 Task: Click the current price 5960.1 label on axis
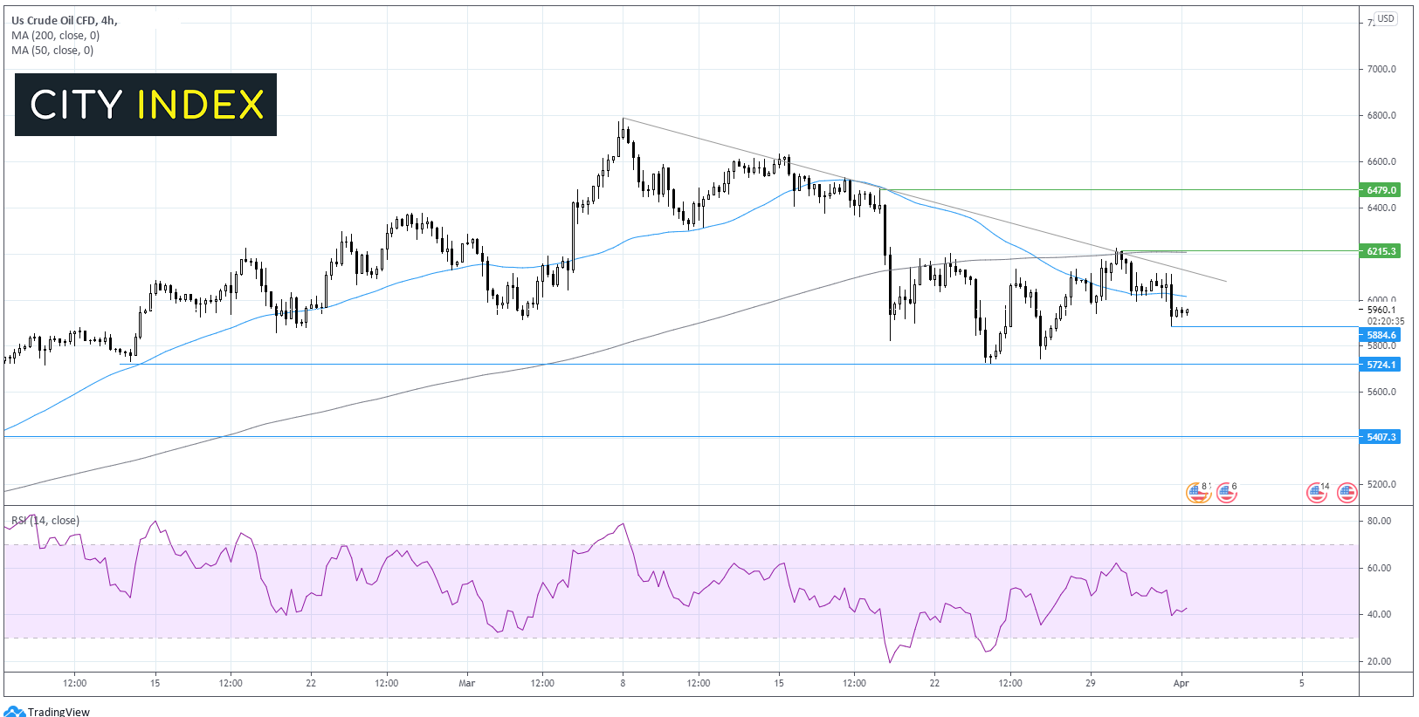(1381, 310)
